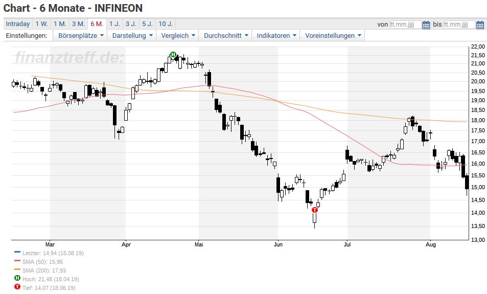The width and height of the screenshot is (487, 294).
Task: Click 'Tief: 14,07 (18.06.19)' legend text
Action: pyautogui.click(x=49, y=288)
